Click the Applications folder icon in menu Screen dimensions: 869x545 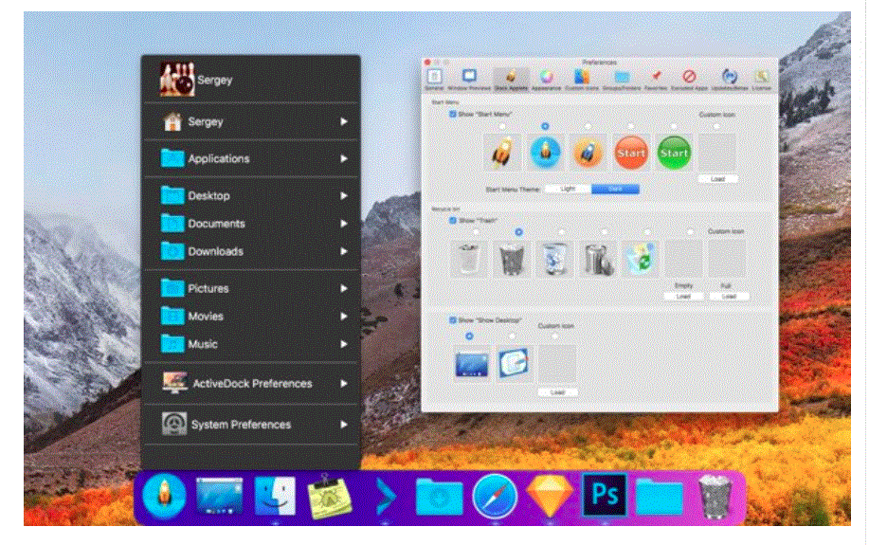172,158
